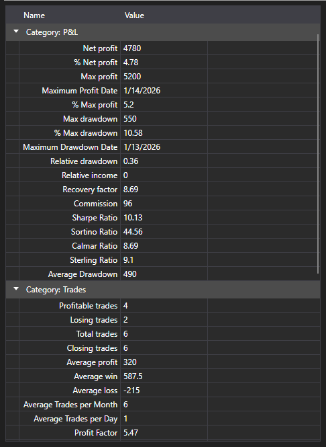
Task: Click the % Max profit row label
Action: [x=95, y=105]
